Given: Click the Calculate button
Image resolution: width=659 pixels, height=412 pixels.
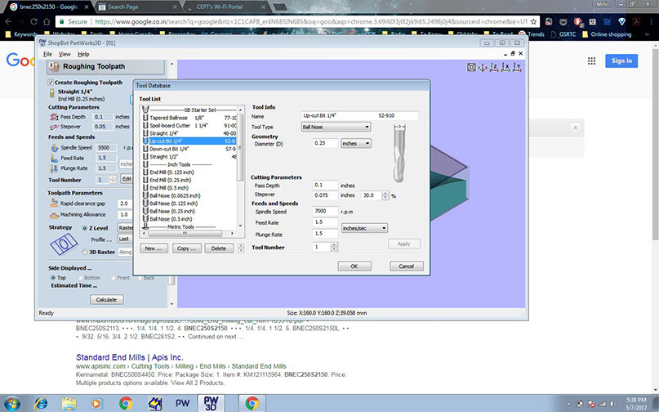Looking at the screenshot, I should pos(106,300).
